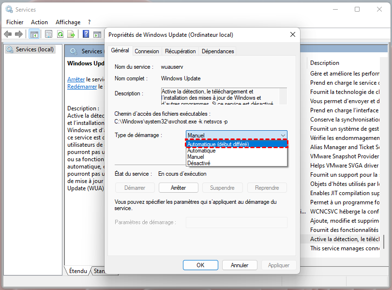Refresh the services list with green arrow icon
The image size is (392, 290).
point(60,34)
